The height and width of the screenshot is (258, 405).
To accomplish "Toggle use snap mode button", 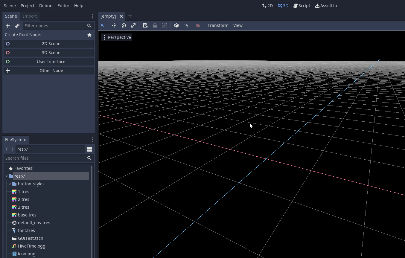I will 186,25.
